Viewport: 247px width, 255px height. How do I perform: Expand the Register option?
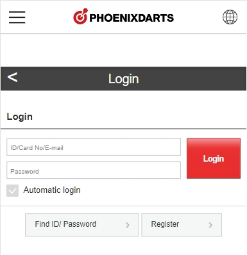pos(182,225)
